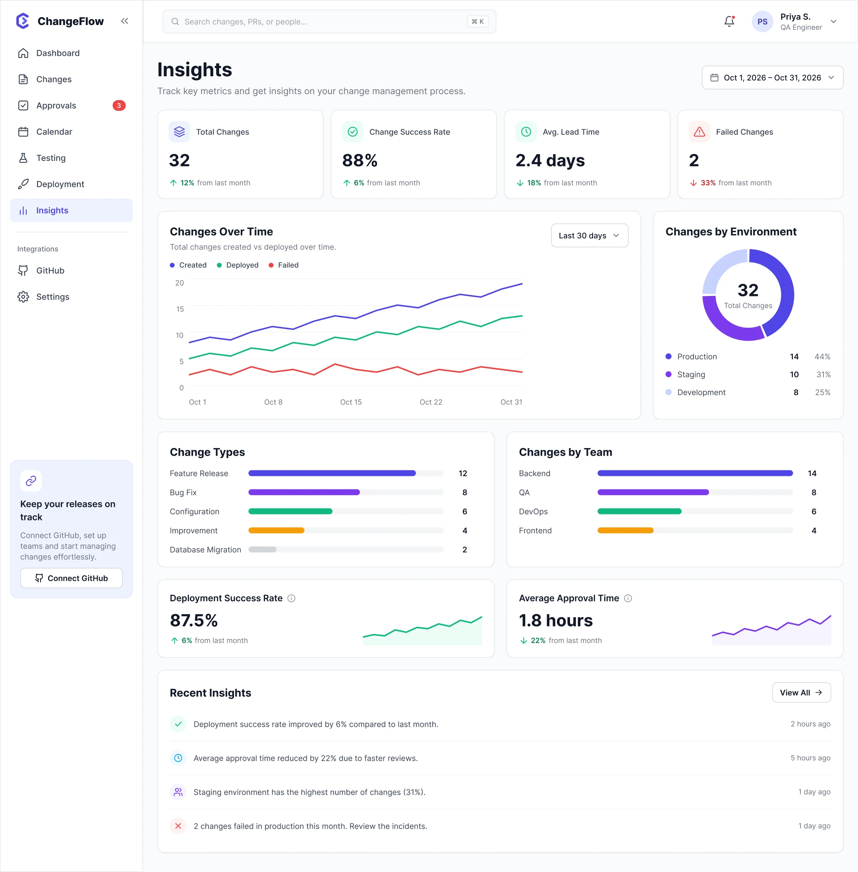Viewport: 858px width, 872px height.
Task: Click the Avg. Lead Time clock icon
Action: pyautogui.click(x=526, y=131)
